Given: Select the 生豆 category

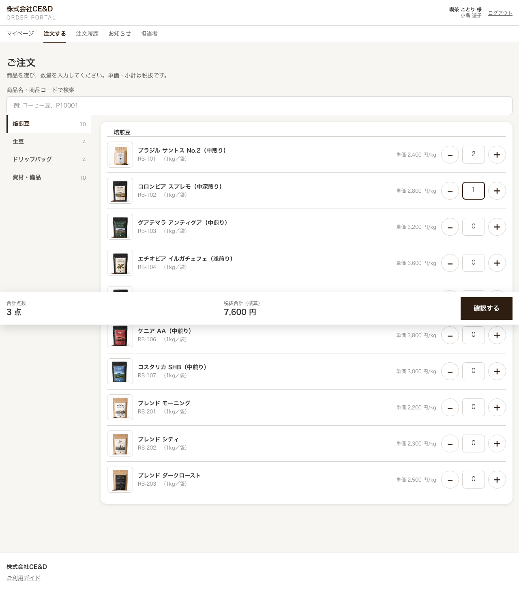Looking at the screenshot, I should [49, 142].
